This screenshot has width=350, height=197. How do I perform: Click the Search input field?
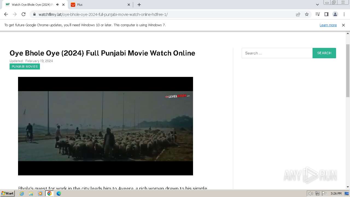pos(277,53)
